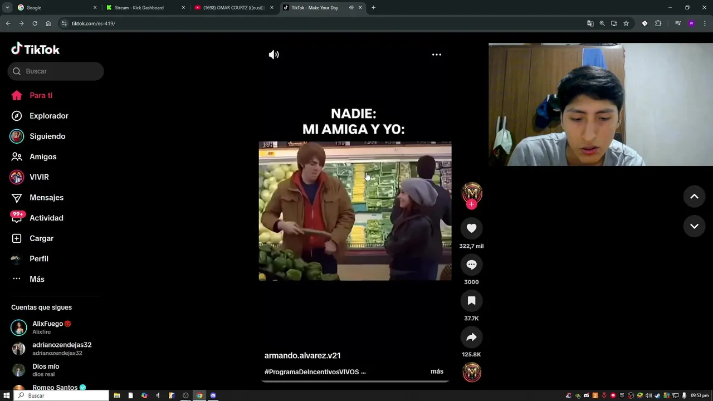Viewport: 713px width, 401px height.
Task: Open 'Amigos' in the sidebar
Action: point(33,157)
